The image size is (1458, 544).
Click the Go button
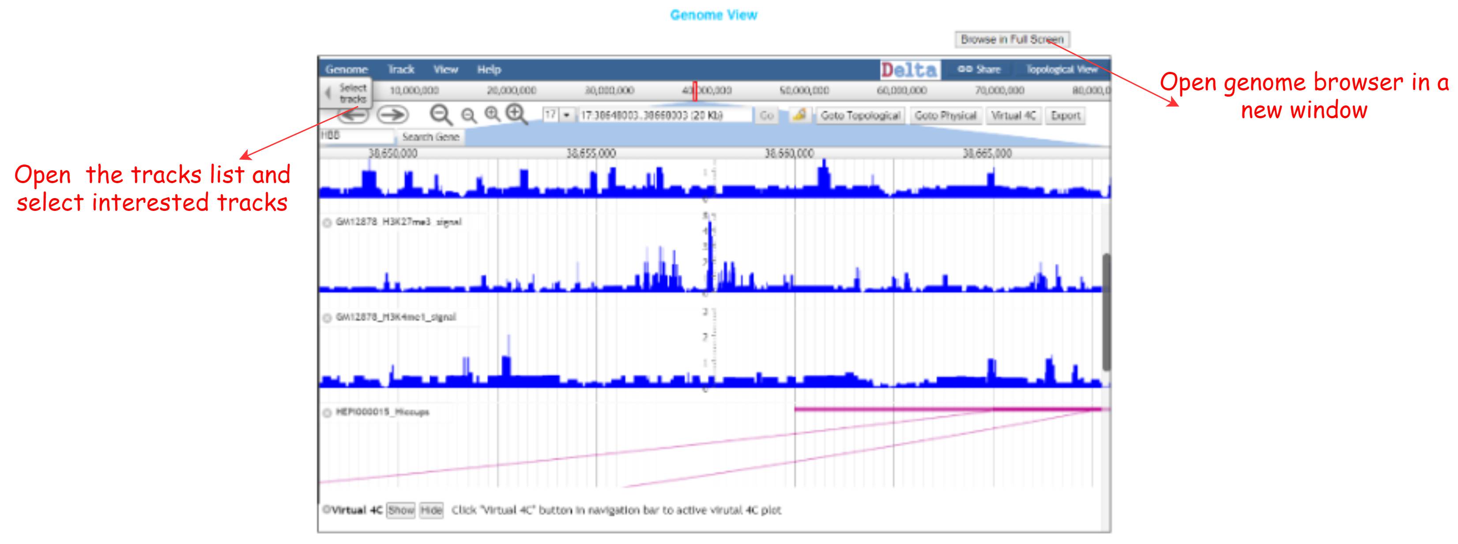pyautogui.click(x=766, y=115)
